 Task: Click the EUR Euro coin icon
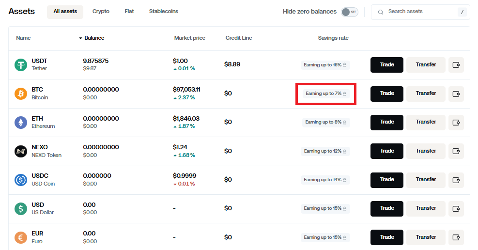(21, 237)
